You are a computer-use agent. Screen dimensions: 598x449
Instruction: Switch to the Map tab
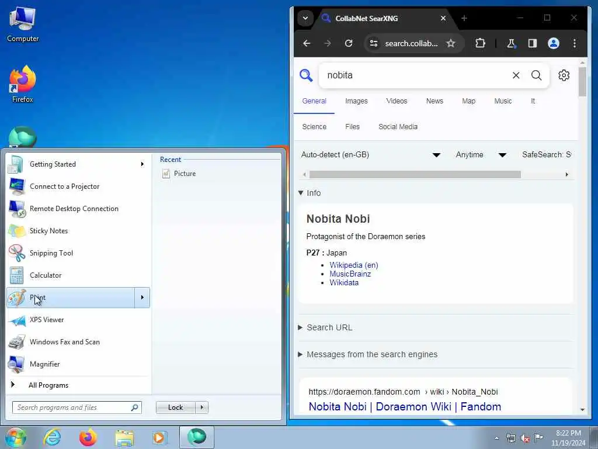coord(469,101)
